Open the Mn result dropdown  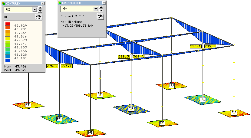pyautogui.click(x=96, y=9)
